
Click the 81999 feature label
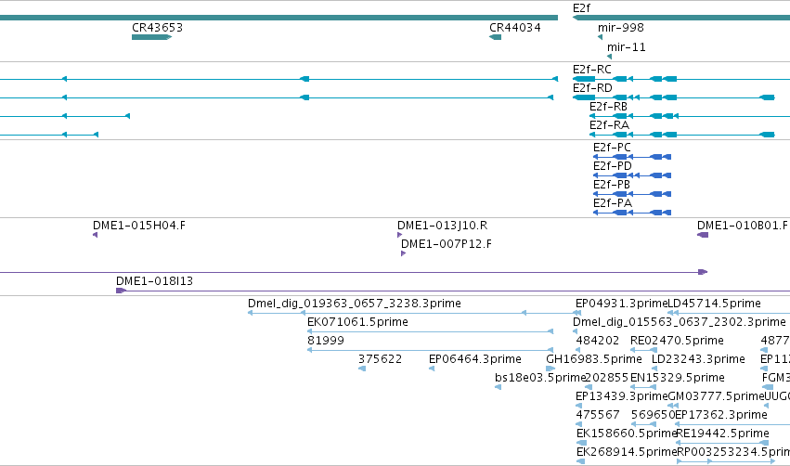click(326, 341)
